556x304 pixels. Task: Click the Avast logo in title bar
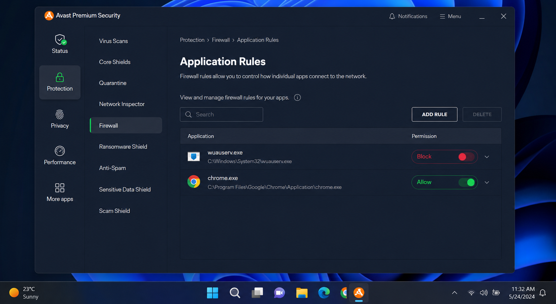click(x=49, y=16)
